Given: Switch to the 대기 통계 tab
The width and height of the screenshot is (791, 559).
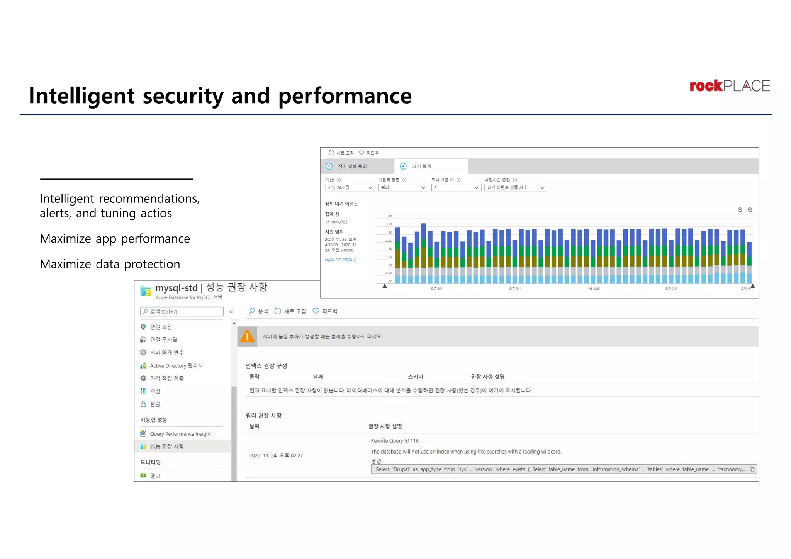Looking at the screenshot, I should point(421,167).
